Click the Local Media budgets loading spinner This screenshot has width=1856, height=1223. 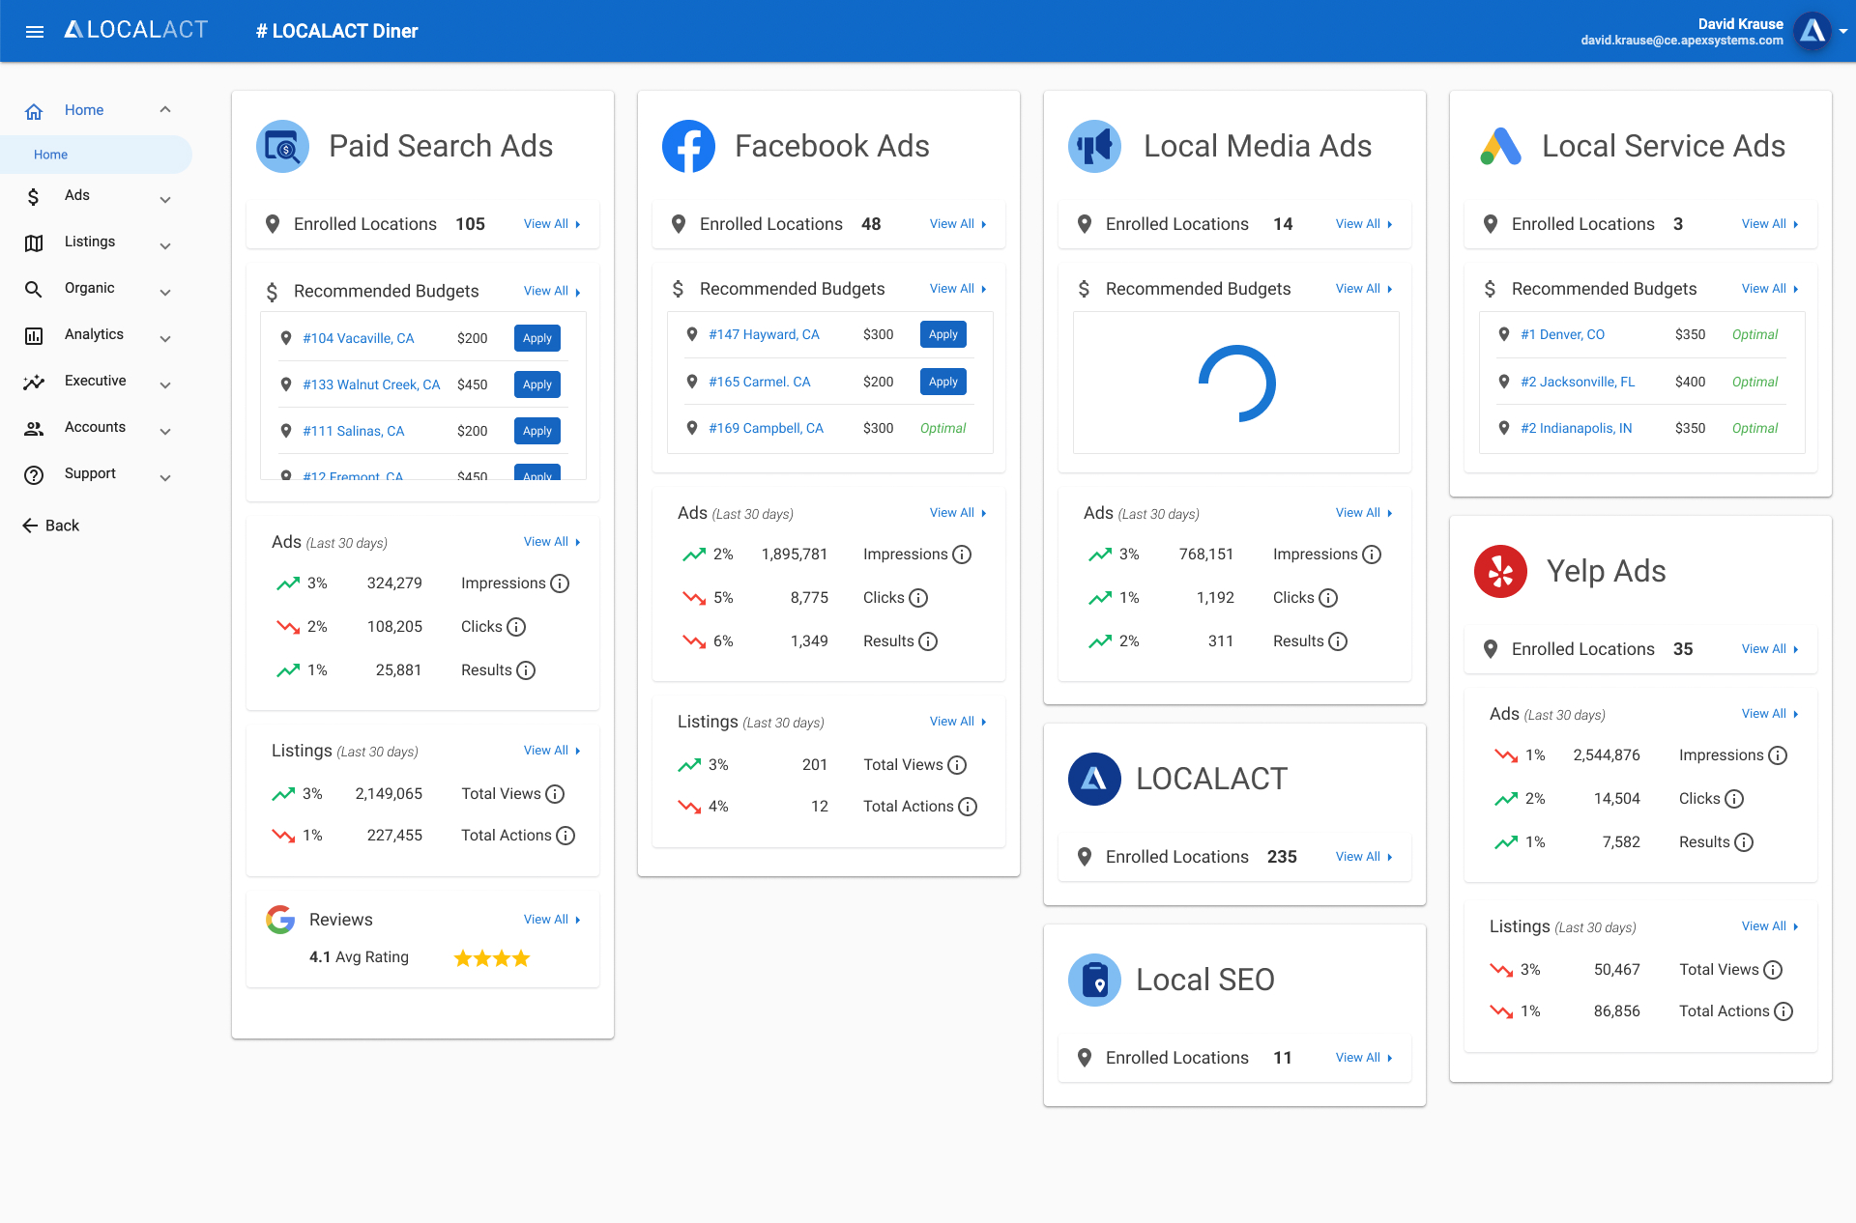point(1236,384)
